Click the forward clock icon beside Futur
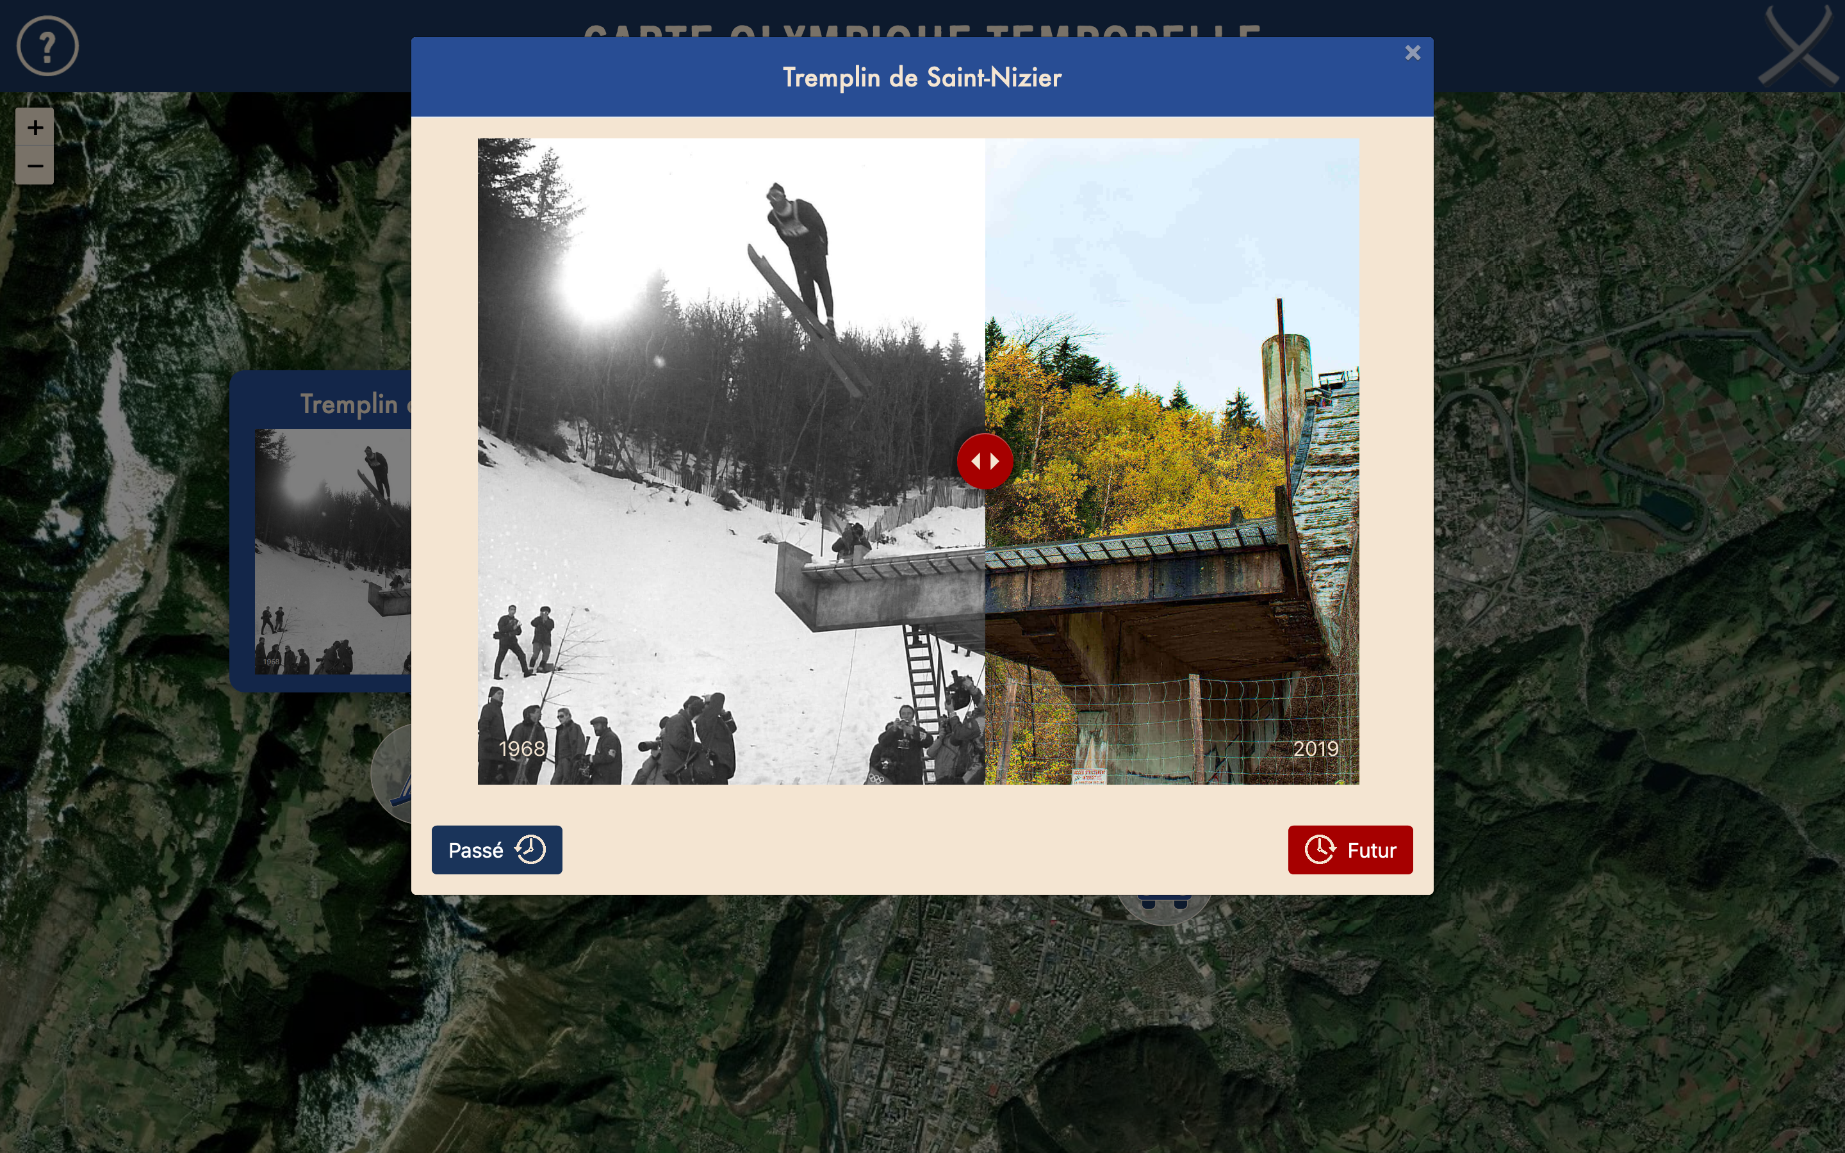Viewport: 1845px width, 1153px height. pos(1320,849)
